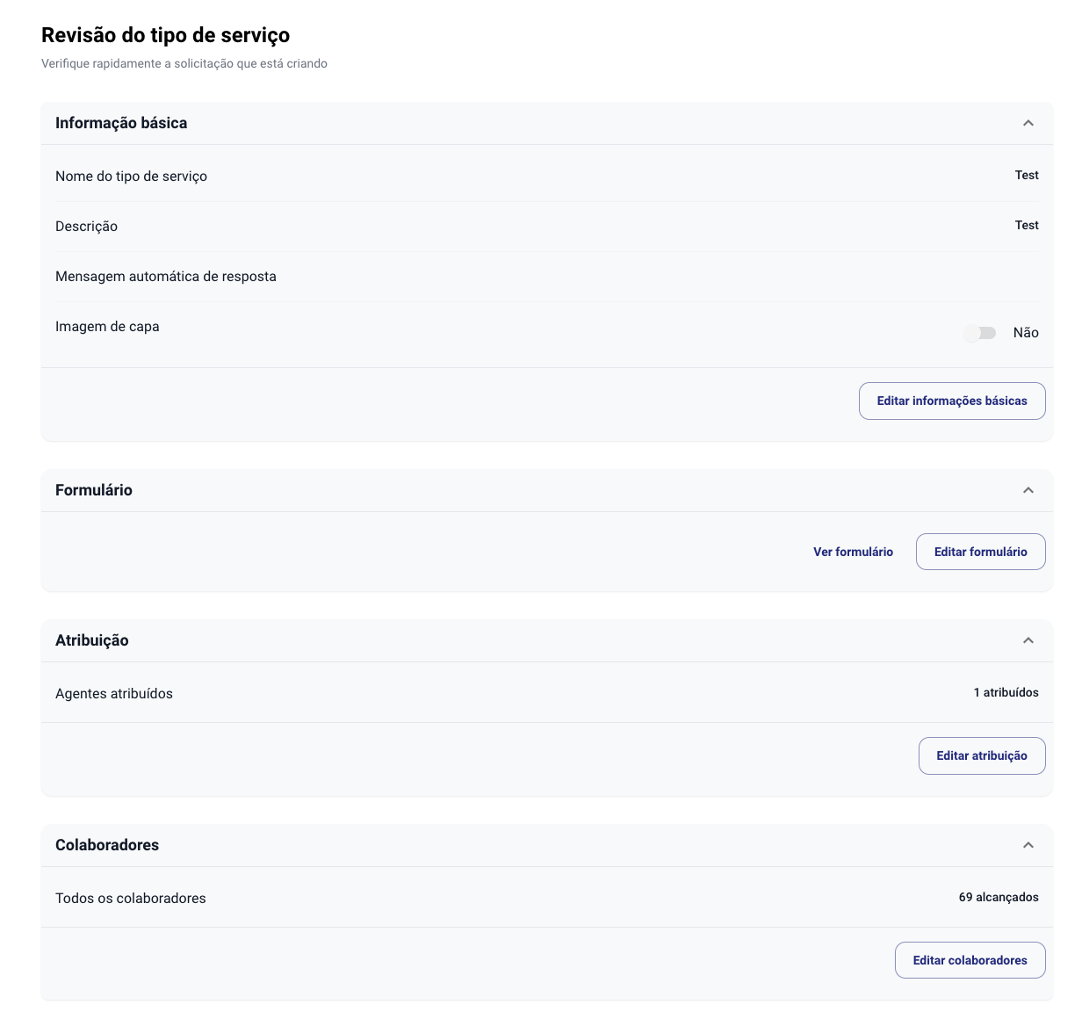Click the Editar atribuição button
This screenshot has height=1026, width=1089.
(x=982, y=755)
